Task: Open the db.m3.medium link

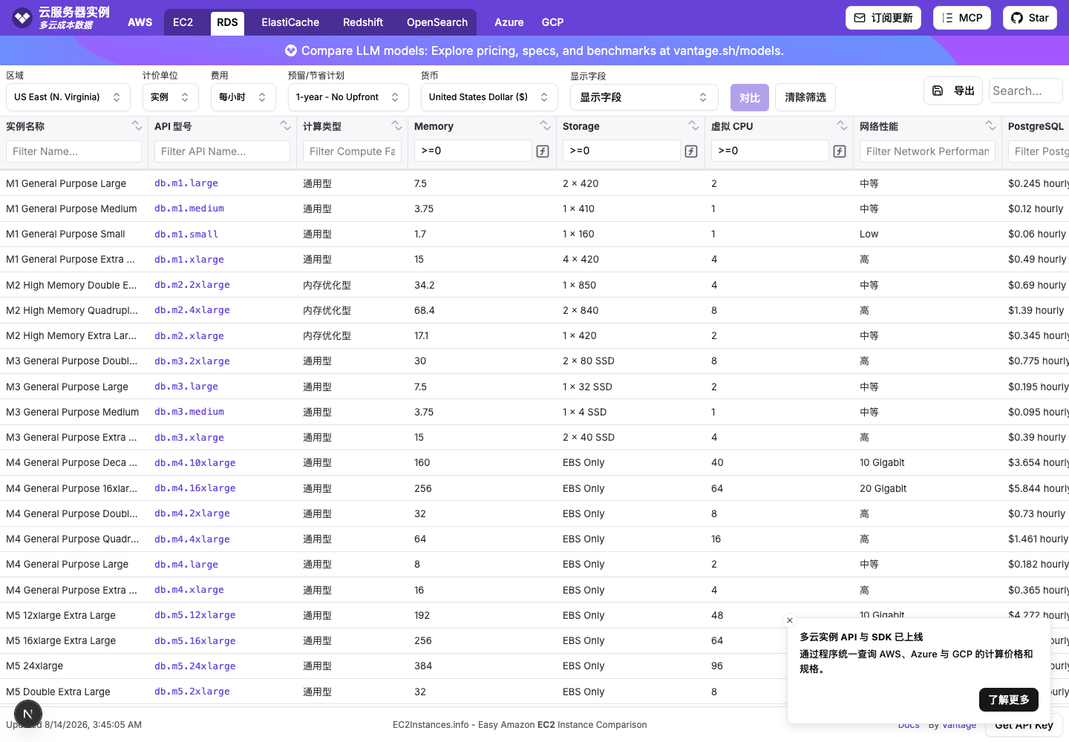Action: (189, 412)
